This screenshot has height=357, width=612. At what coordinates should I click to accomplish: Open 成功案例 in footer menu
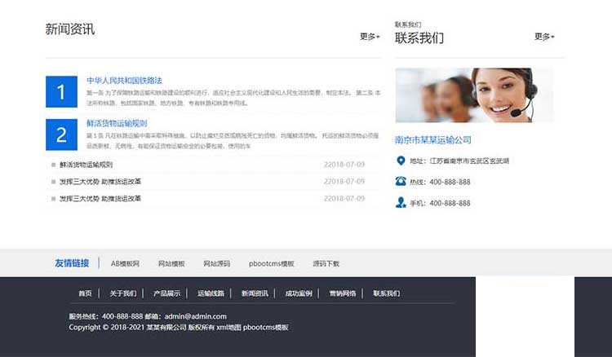[299, 293]
